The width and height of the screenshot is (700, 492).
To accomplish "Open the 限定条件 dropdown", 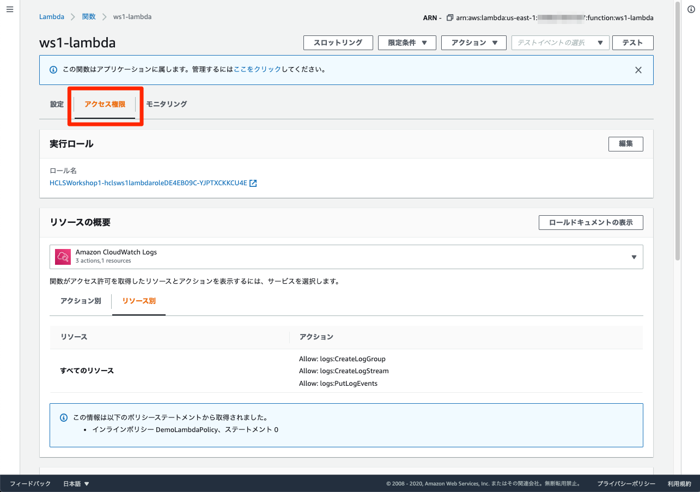I will [x=407, y=42].
